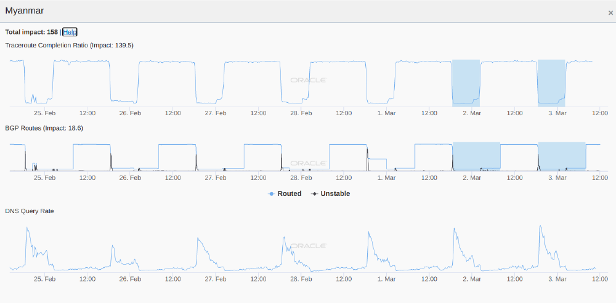This screenshot has width=616, height=303.
Task: Click the Myanmar title in the header
Action: coord(24,10)
